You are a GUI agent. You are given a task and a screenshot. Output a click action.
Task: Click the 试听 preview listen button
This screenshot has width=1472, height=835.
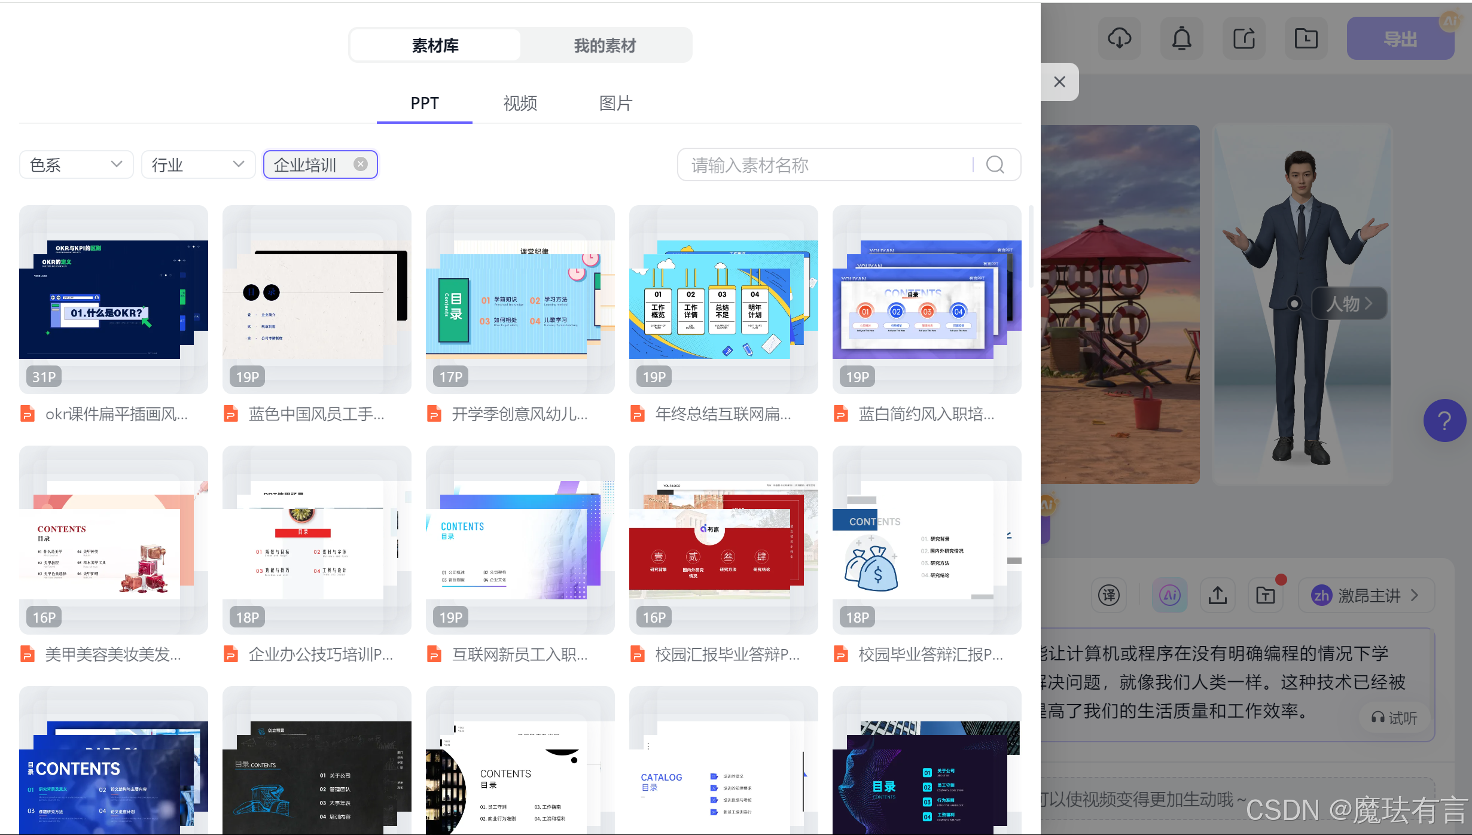pyautogui.click(x=1394, y=718)
